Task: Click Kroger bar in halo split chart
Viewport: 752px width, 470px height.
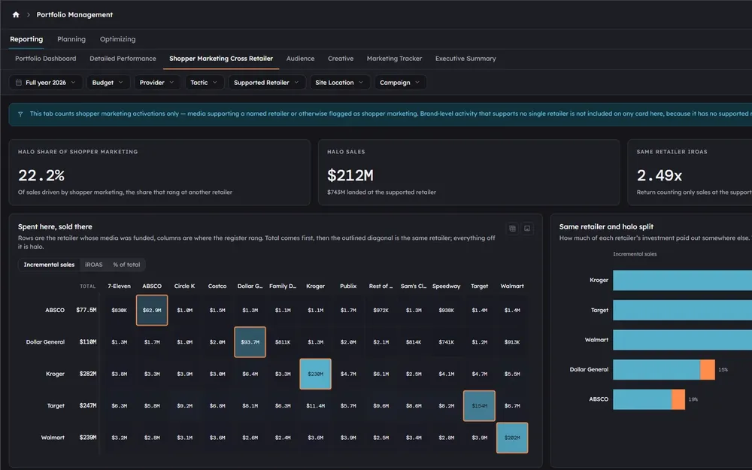Action: coord(682,280)
